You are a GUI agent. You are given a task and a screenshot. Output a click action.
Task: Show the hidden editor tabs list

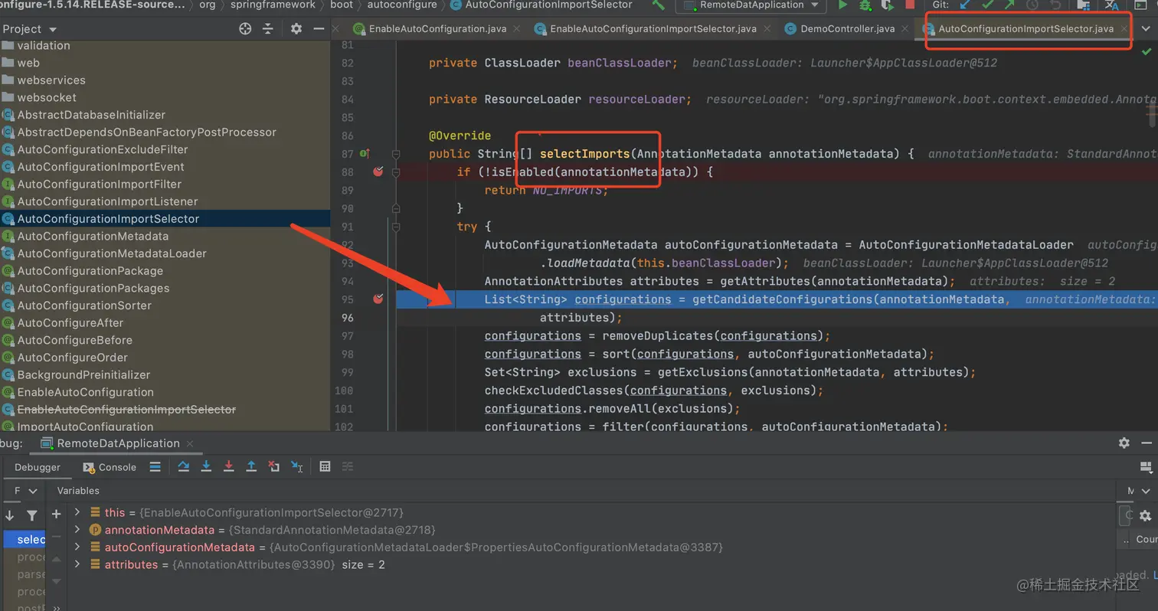pyautogui.click(x=1146, y=29)
